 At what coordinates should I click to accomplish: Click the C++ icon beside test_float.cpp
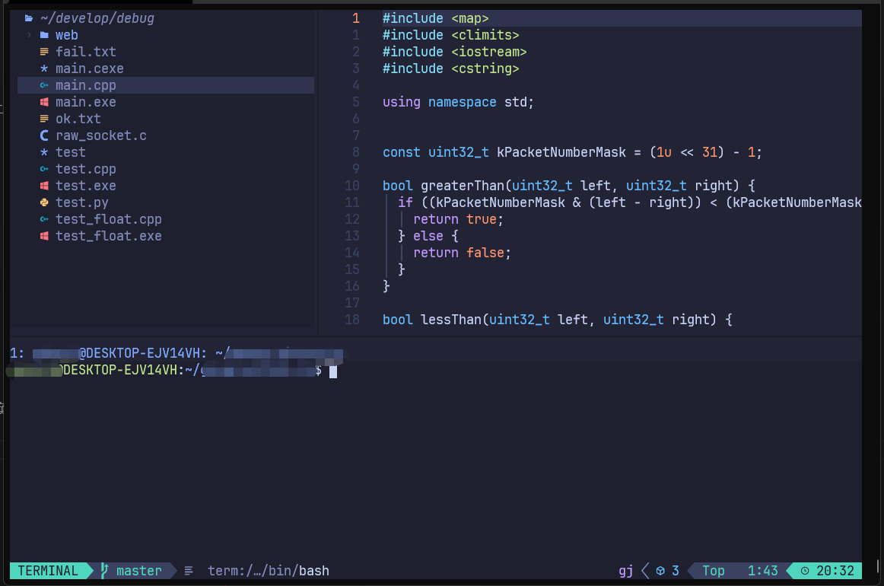click(44, 219)
